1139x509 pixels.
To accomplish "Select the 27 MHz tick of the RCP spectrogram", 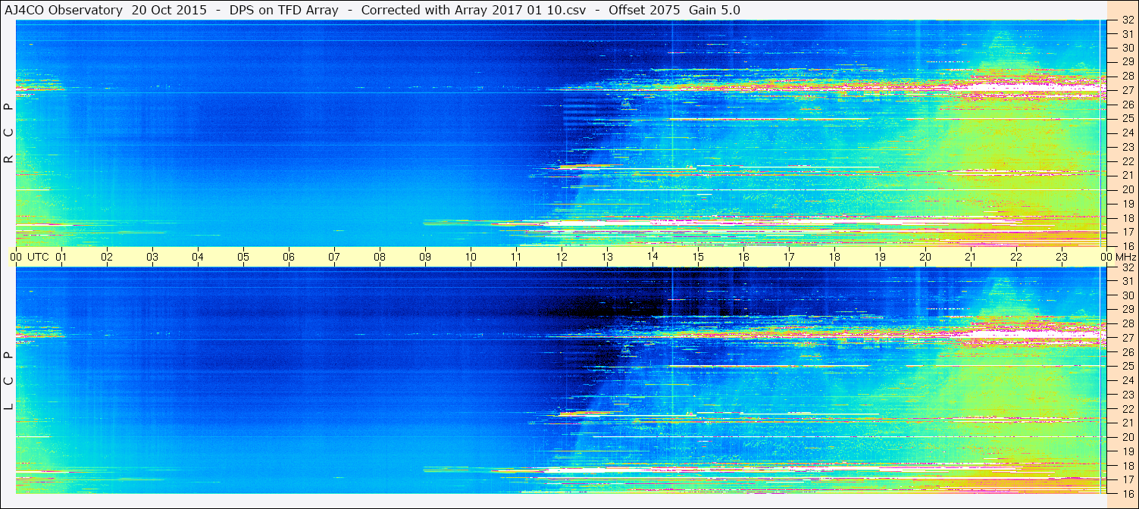I will tap(1127, 90).
